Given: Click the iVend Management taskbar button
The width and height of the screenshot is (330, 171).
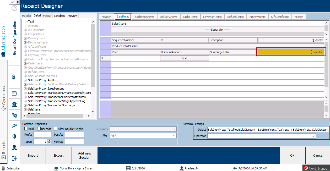Looking at the screenshot, I should point(316,168).
